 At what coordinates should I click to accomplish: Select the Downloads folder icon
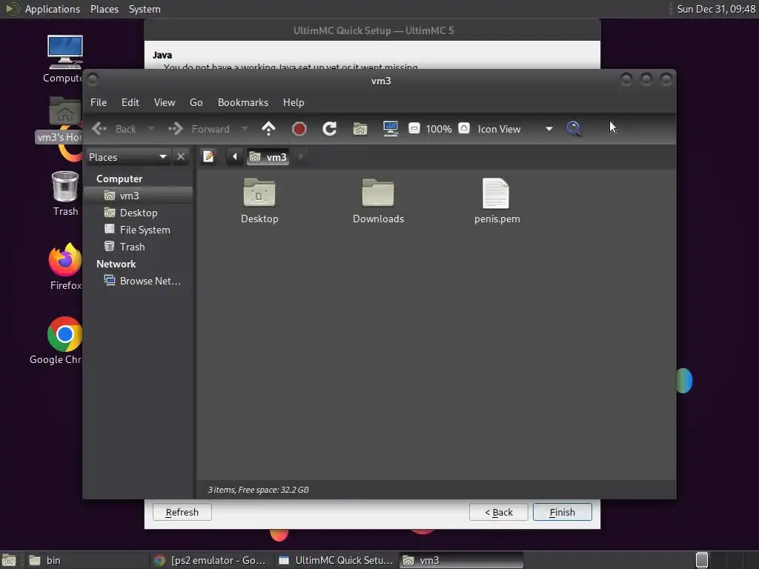pos(378,193)
